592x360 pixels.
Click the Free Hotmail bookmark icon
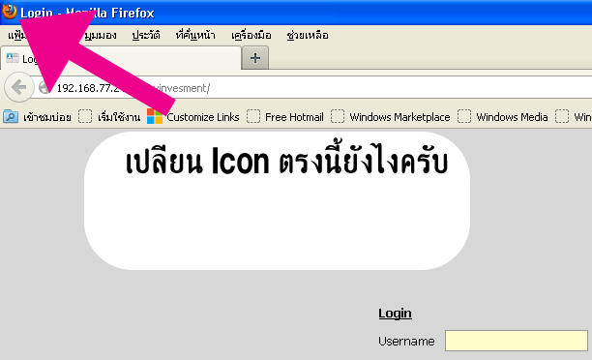tap(253, 116)
